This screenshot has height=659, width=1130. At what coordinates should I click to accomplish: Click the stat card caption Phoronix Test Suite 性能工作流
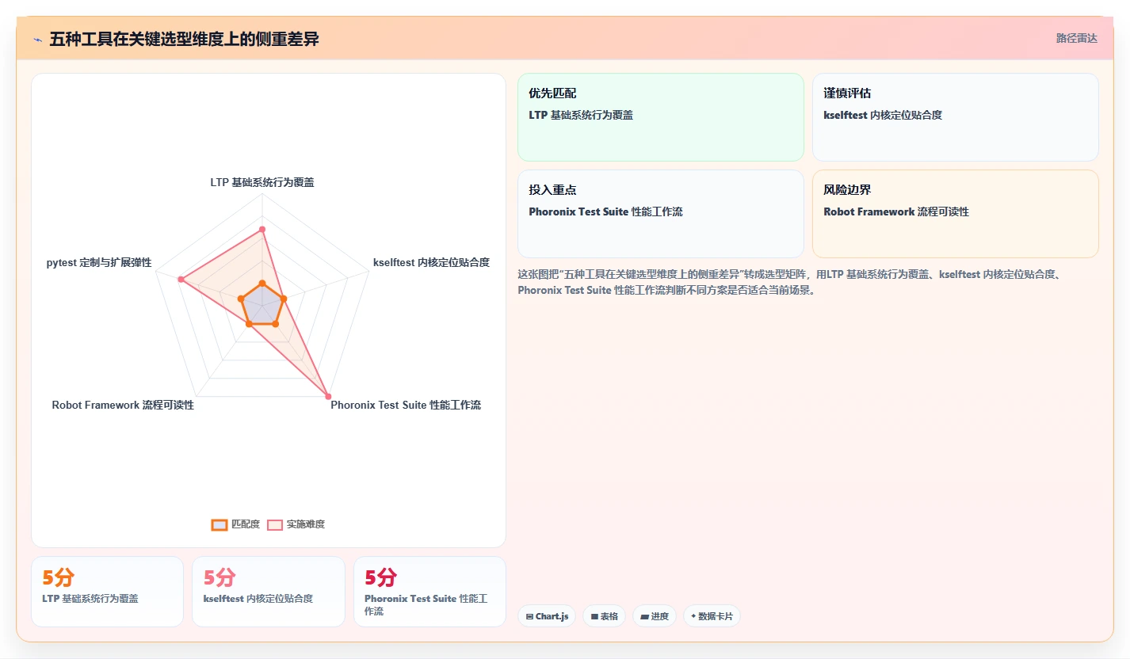[x=426, y=605]
